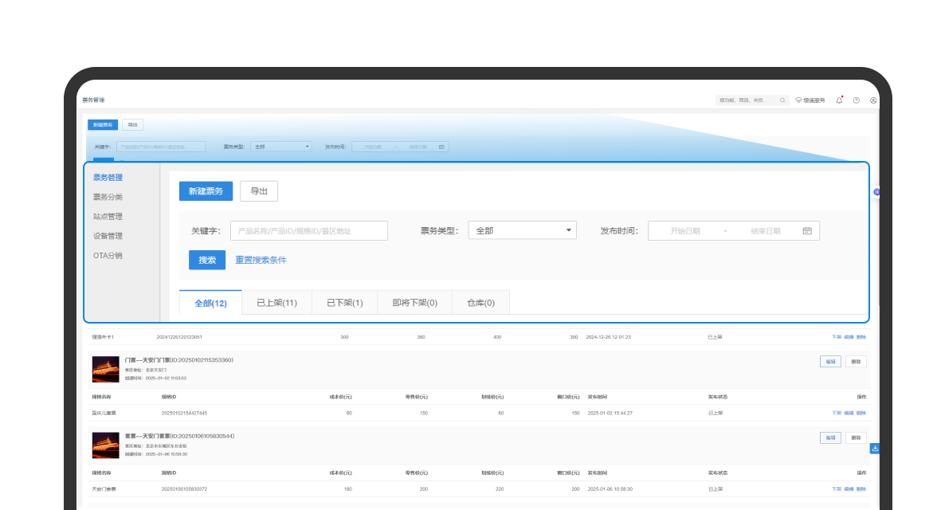The height and width of the screenshot is (510, 937).
Task: Click thumbnail of 门票—天安门门票
Action: 106,370
